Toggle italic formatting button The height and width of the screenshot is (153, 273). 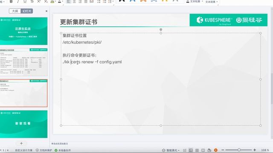coord(18,2)
